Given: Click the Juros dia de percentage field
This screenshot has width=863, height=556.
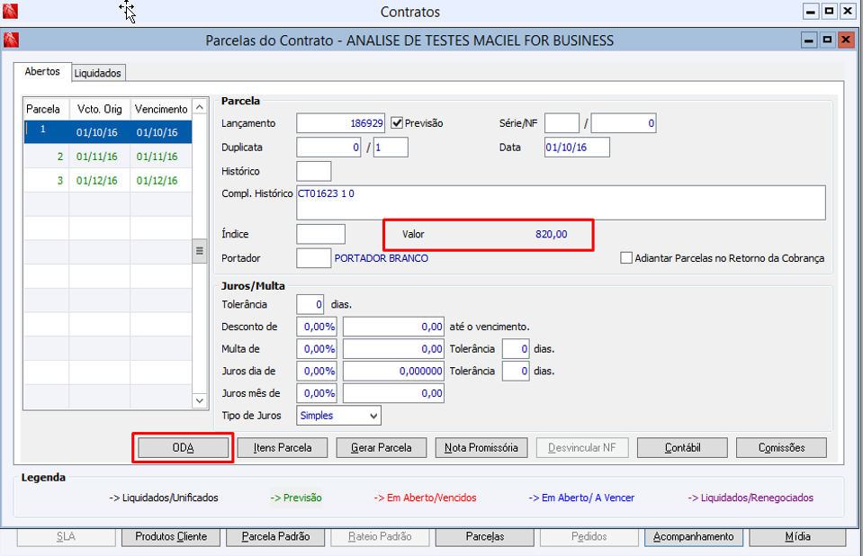Looking at the screenshot, I should tap(317, 371).
